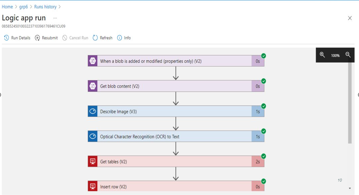Click the SQL icon on Insert row
The height and width of the screenshot is (195, 359).
[93, 186]
